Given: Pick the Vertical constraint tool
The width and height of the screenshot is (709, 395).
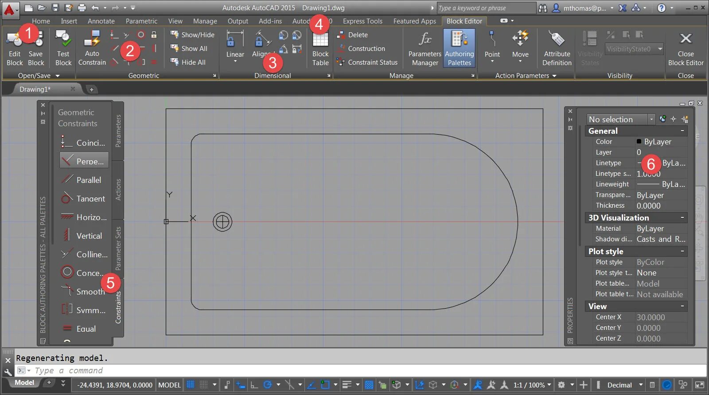Looking at the screenshot, I should pos(84,236).
